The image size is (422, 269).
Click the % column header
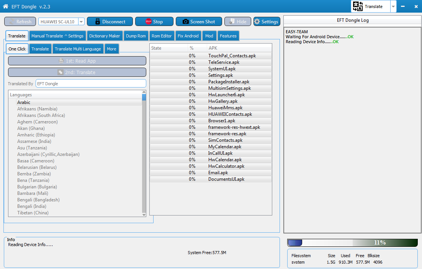(x=197, y=48)
